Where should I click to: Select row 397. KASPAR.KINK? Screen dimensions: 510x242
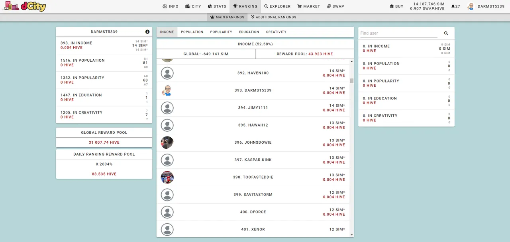pos(253,160)
